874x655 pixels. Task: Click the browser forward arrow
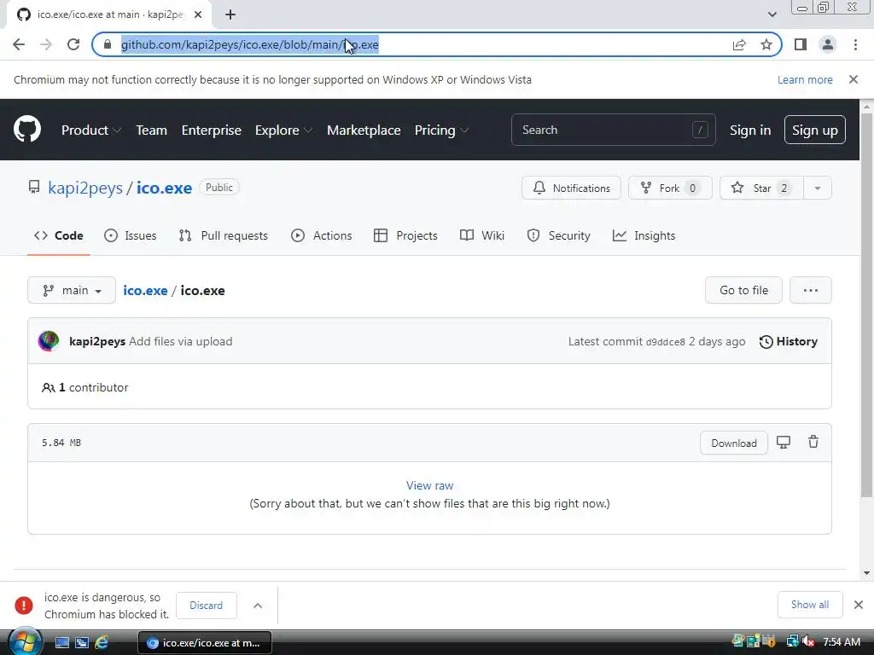coord(46,44)
